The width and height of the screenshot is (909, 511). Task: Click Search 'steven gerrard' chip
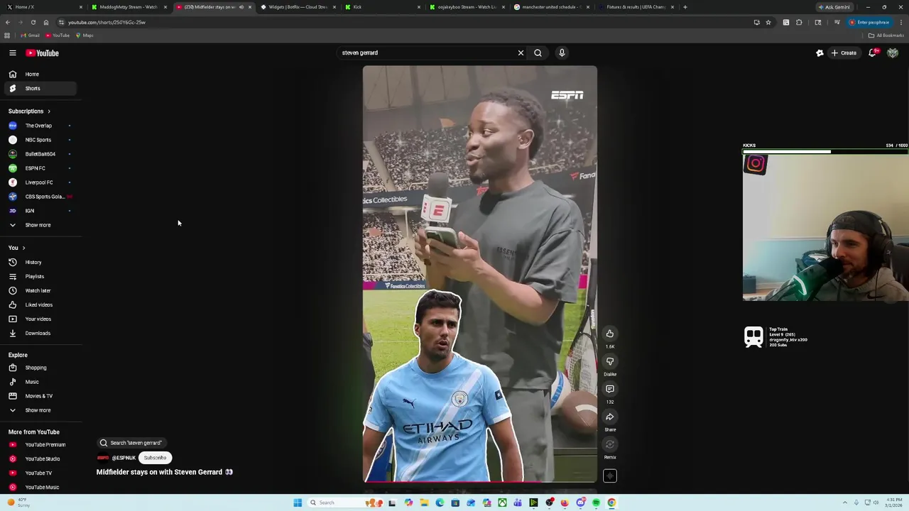click(x=131, y=443)
